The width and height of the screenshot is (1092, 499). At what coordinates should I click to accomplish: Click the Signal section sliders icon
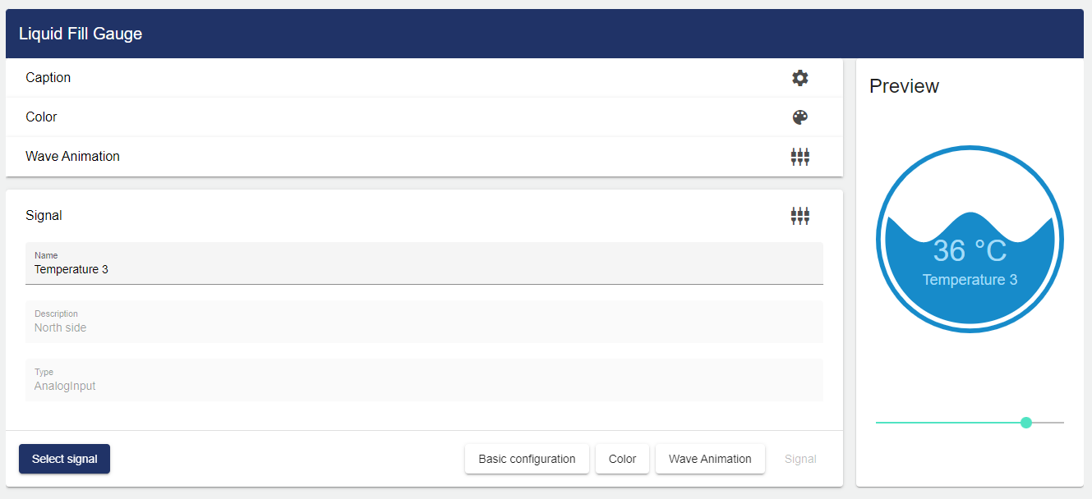pos(799,216)
